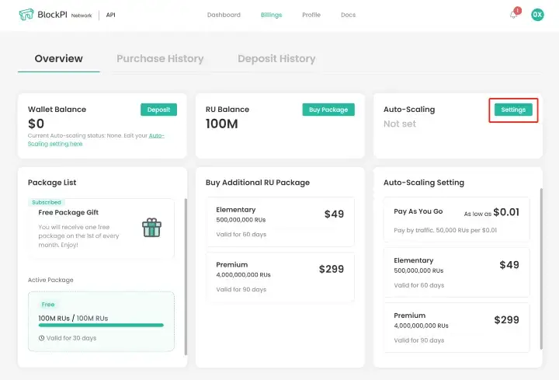Click the Active Package label

coord(50,280)
